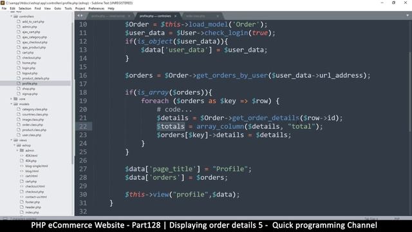Open 404.html in eshop views
This screenshot has height=232, width=412.
(x=32, y=156)
